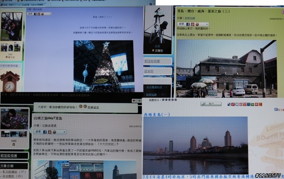This screenshot has width=284, height=179.
Task: Share green Qingdao-Yantai post to Plurk
Action: point(193,24)
